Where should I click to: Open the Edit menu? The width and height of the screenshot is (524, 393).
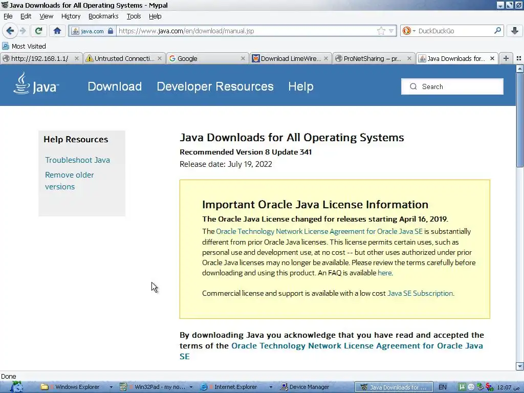pyautogui.click(x=26, y=16)
